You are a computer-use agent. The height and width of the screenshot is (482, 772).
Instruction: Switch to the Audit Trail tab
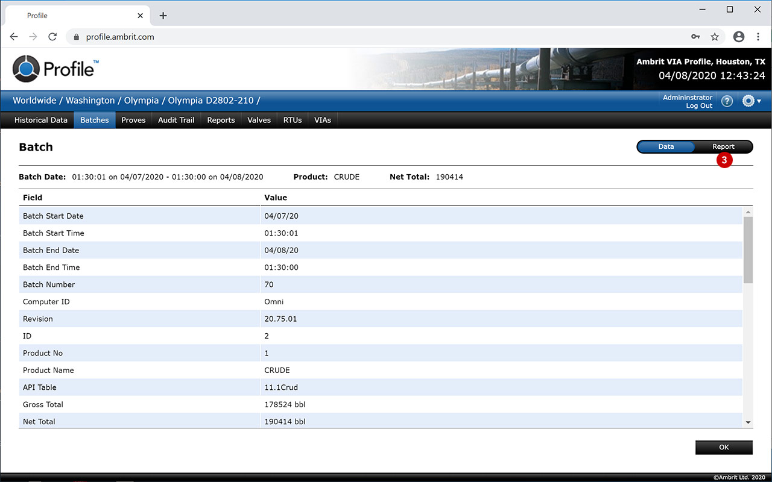(176, 120)
